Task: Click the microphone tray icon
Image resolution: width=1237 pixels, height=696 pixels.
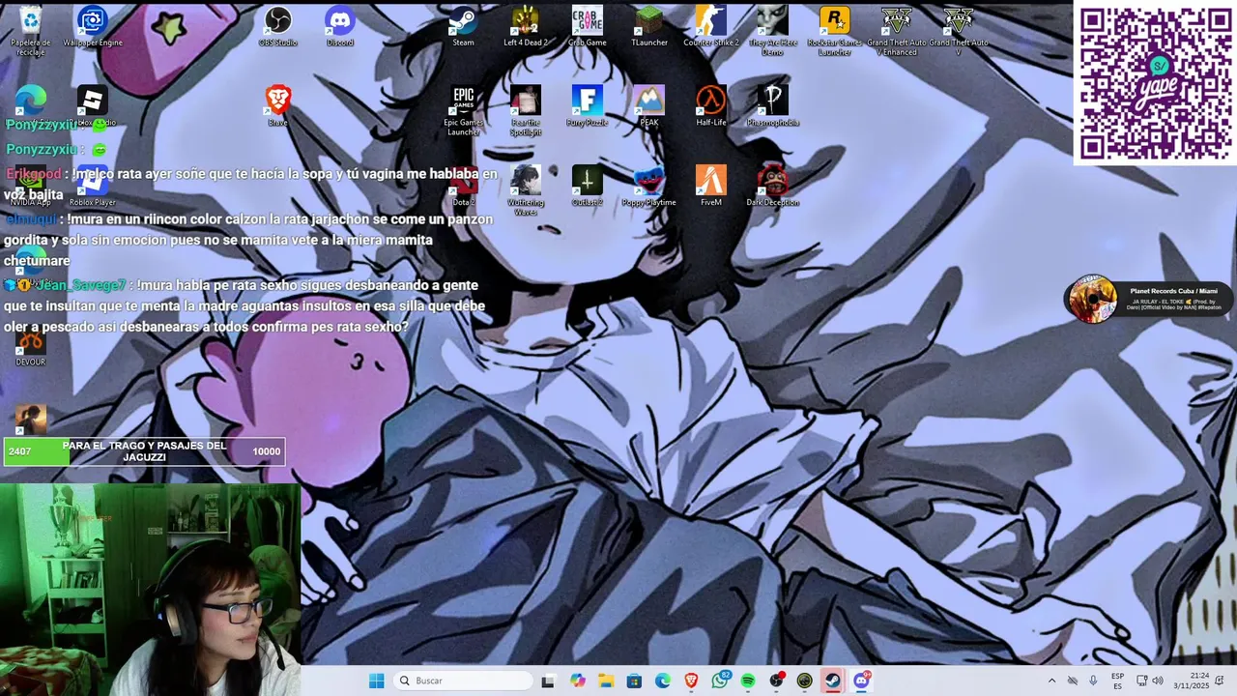Action: pyautogui.click(x=1093, y=681)
